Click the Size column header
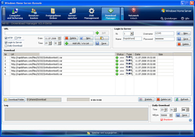Image resolution: width=195 pixels, height=137 pixels. pyautogui.click(x=165, y=54)
